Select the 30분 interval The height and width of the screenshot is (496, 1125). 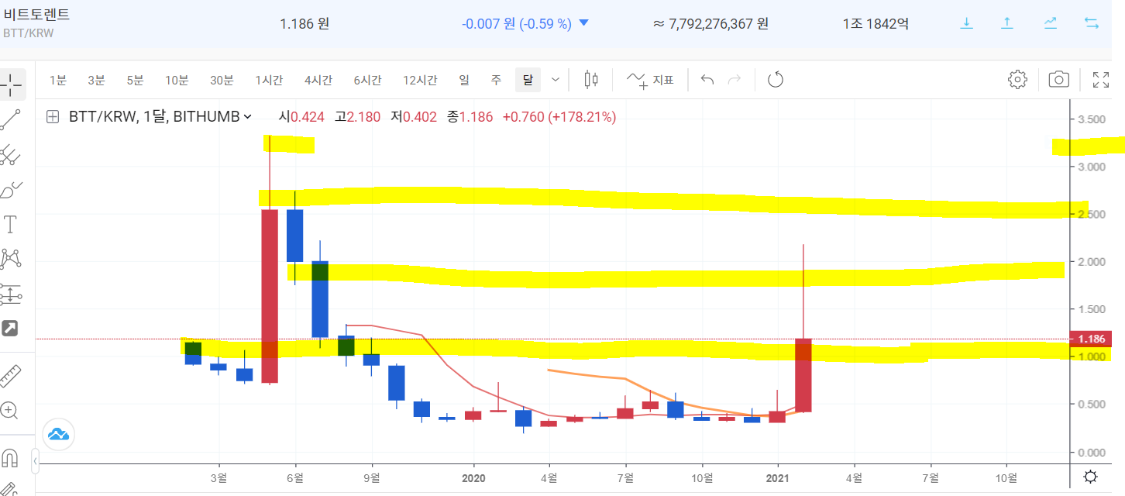222,79
